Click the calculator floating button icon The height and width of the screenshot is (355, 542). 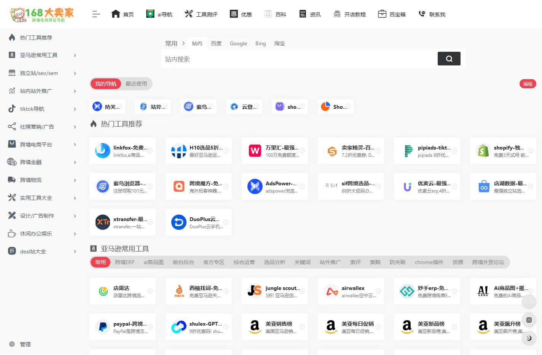click(529, 320)
